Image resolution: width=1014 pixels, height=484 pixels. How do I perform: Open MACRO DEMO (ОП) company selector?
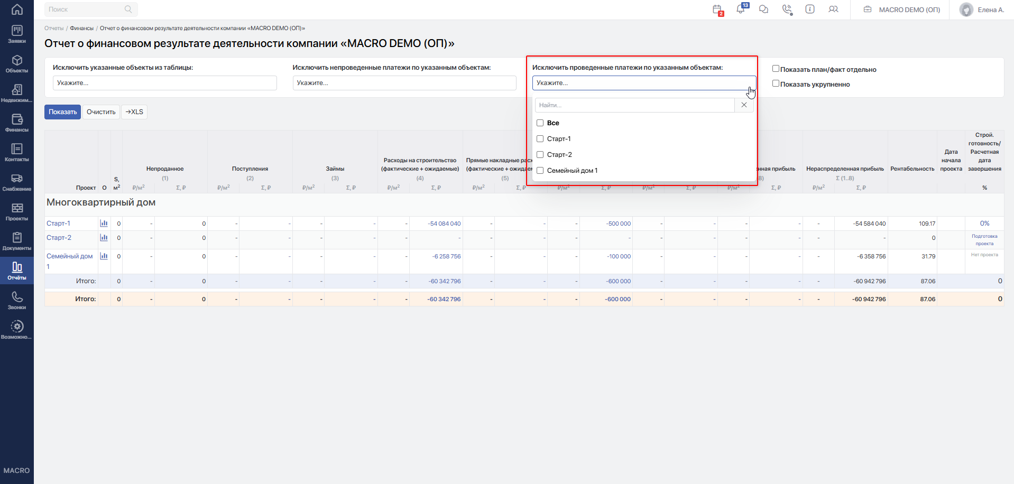[x=902, y=10]
